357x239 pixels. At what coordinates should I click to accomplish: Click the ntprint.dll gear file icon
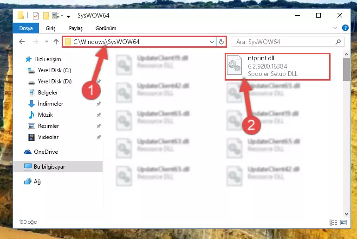click(234, 65)
